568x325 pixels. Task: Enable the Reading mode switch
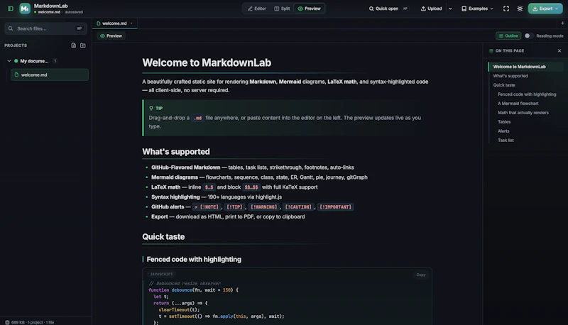(x=529, y=35)
